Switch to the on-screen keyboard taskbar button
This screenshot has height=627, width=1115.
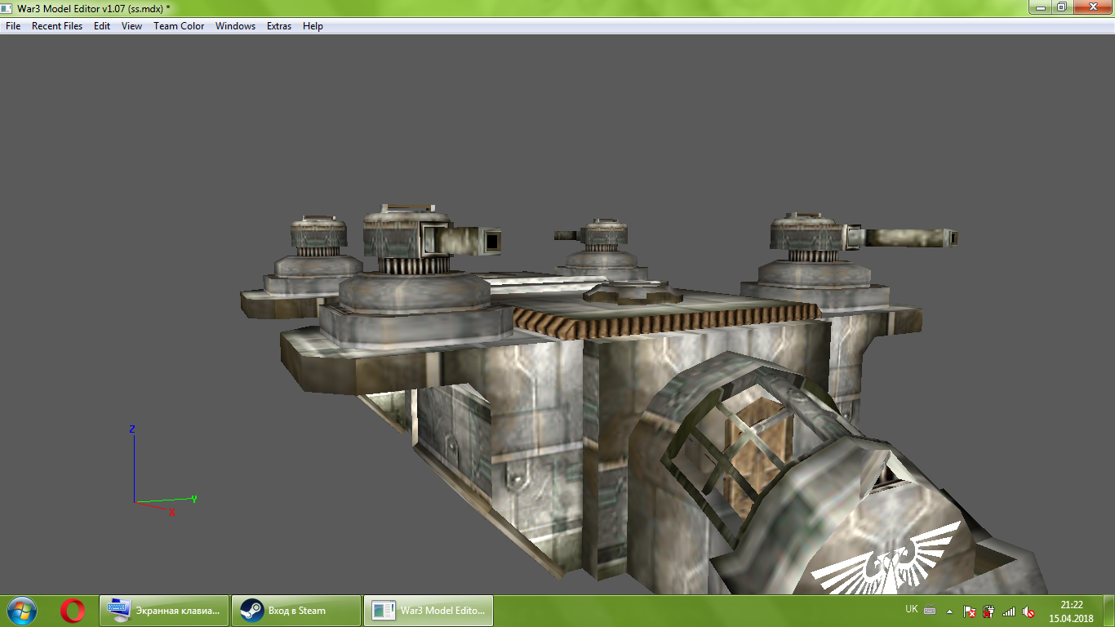(x=164, y=611)
